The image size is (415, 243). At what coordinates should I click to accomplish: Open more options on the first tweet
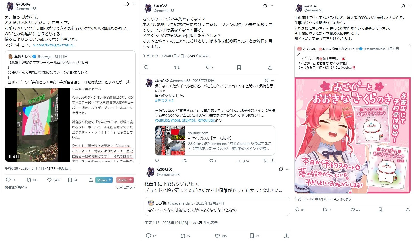133,4
